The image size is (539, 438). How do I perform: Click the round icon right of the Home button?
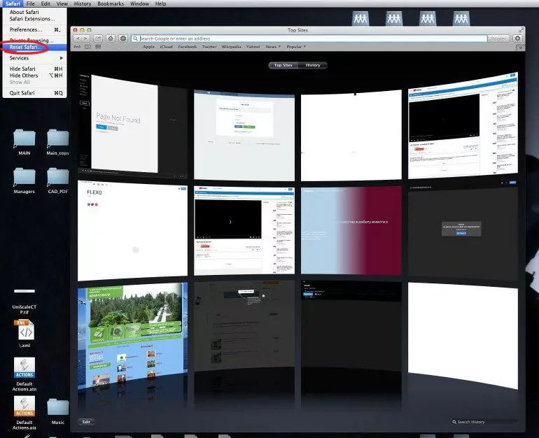click(x=123, y=38)
